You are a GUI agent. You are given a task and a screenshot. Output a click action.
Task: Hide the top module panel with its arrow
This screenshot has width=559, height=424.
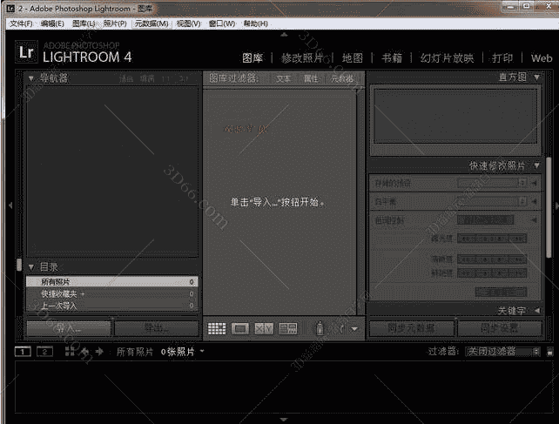(284, 35)
